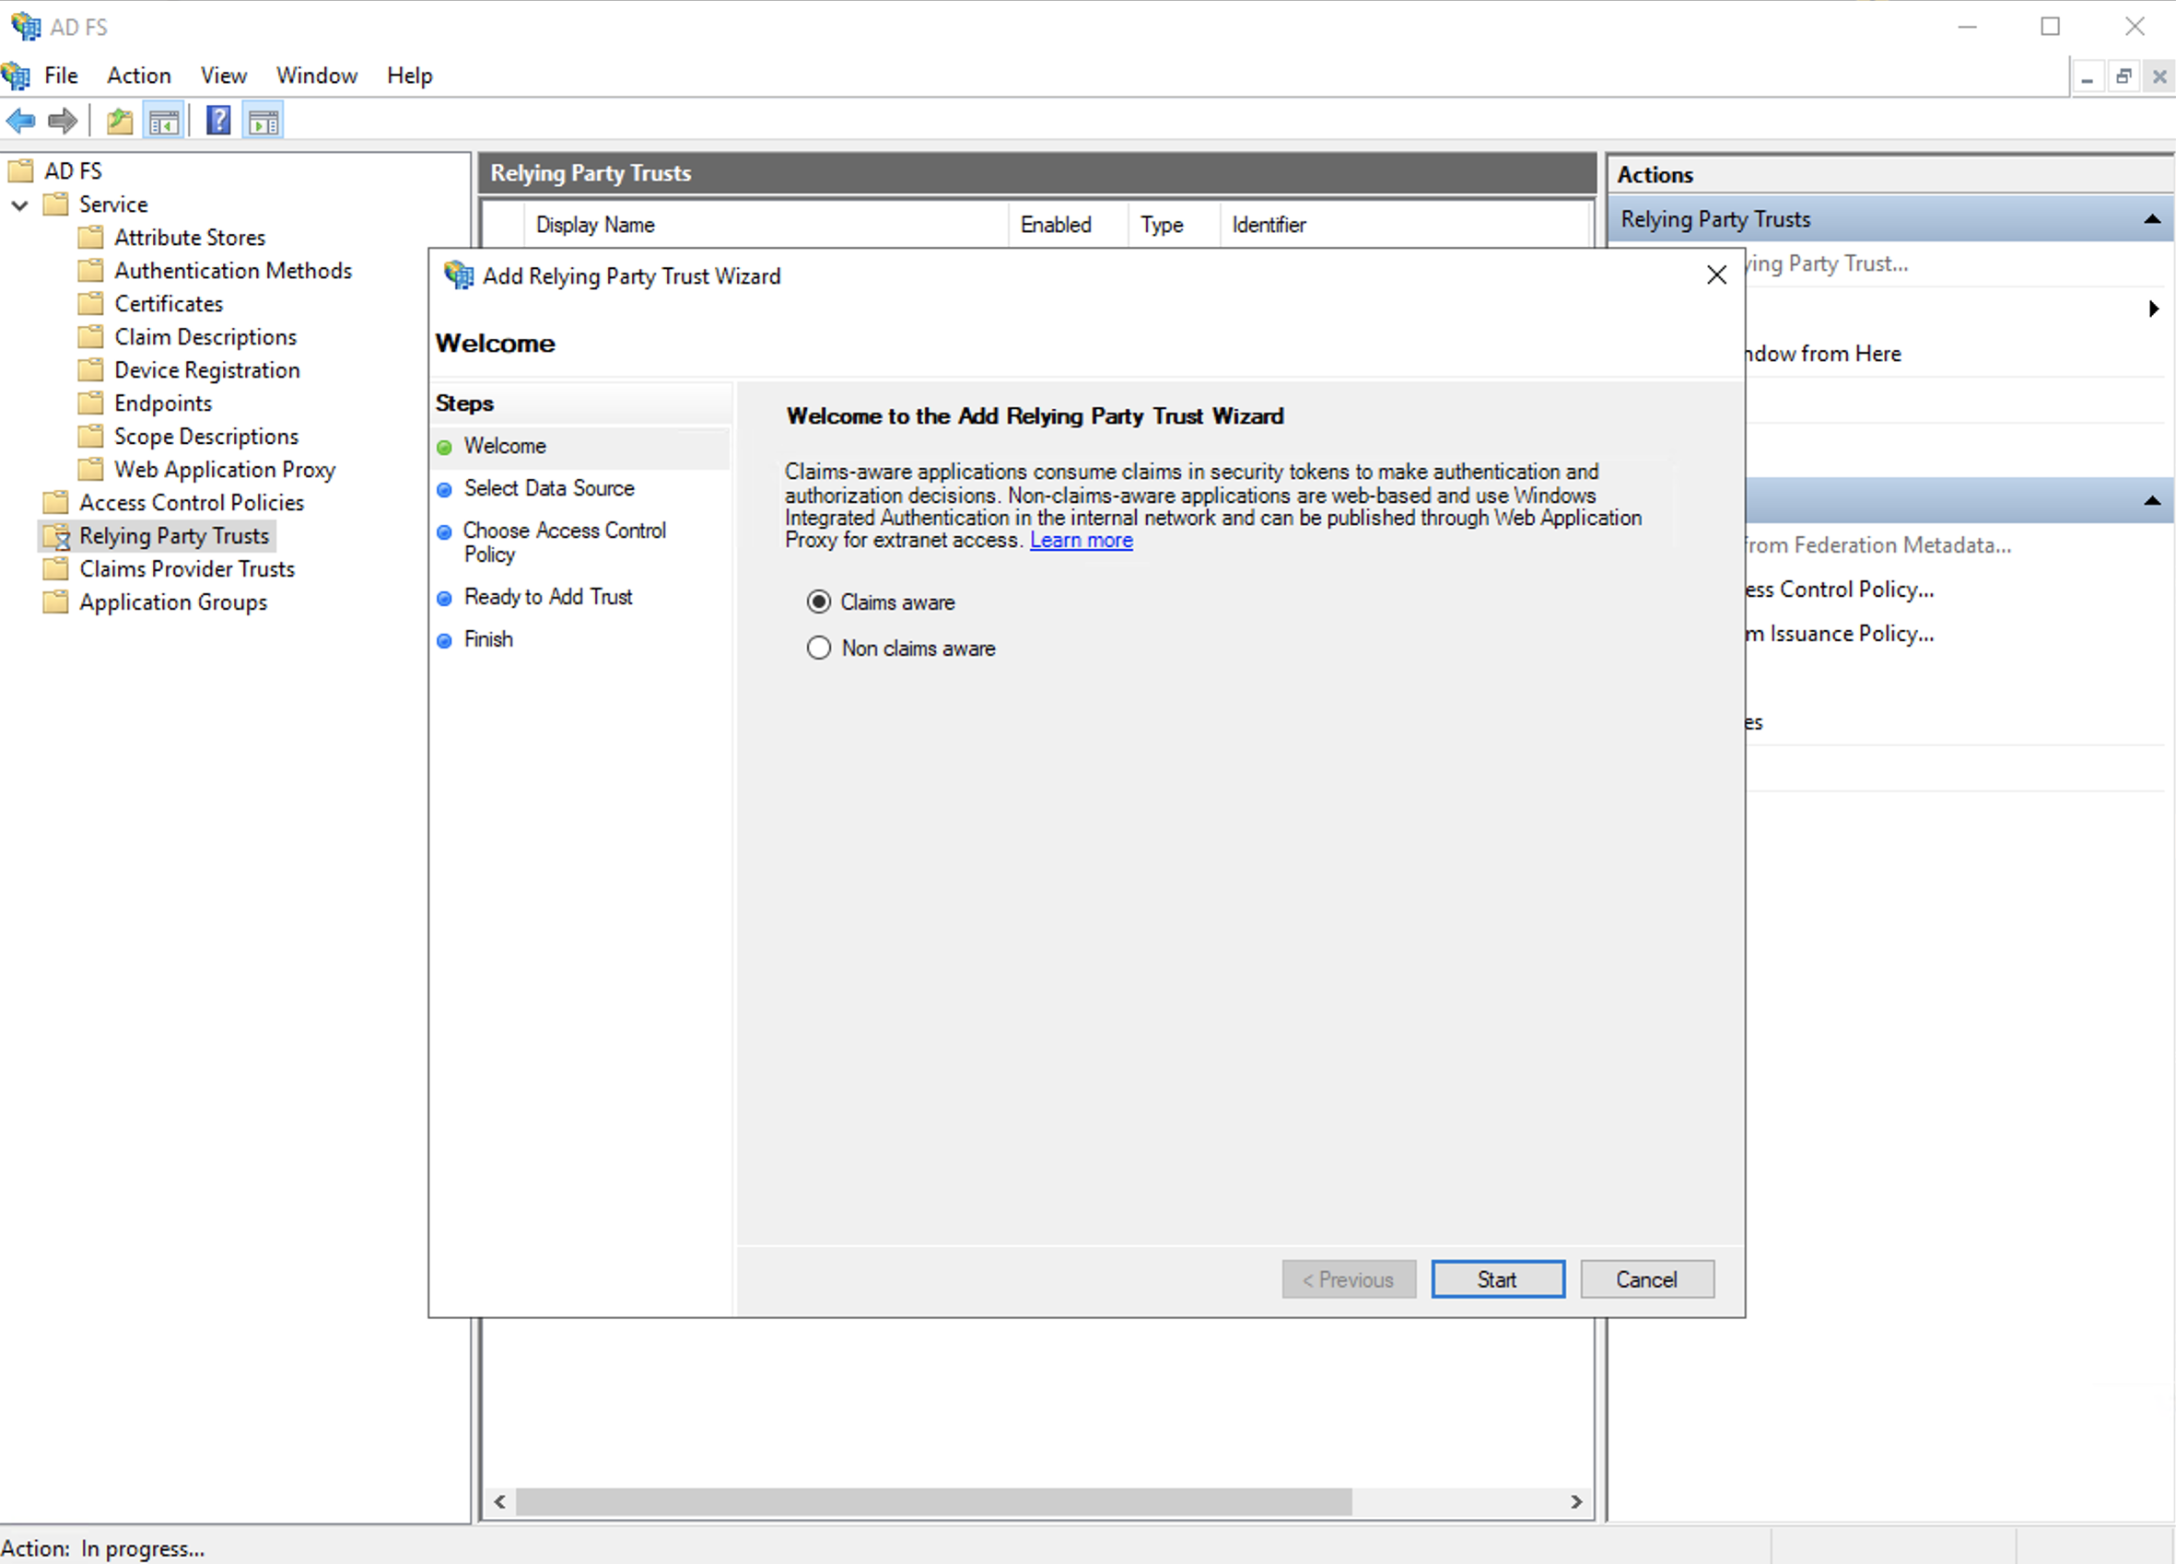Click the disabled Previous button

(x=1348, y=1279)
